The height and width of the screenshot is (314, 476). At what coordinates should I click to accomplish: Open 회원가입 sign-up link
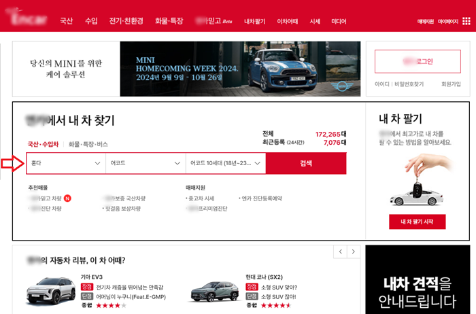451,84
